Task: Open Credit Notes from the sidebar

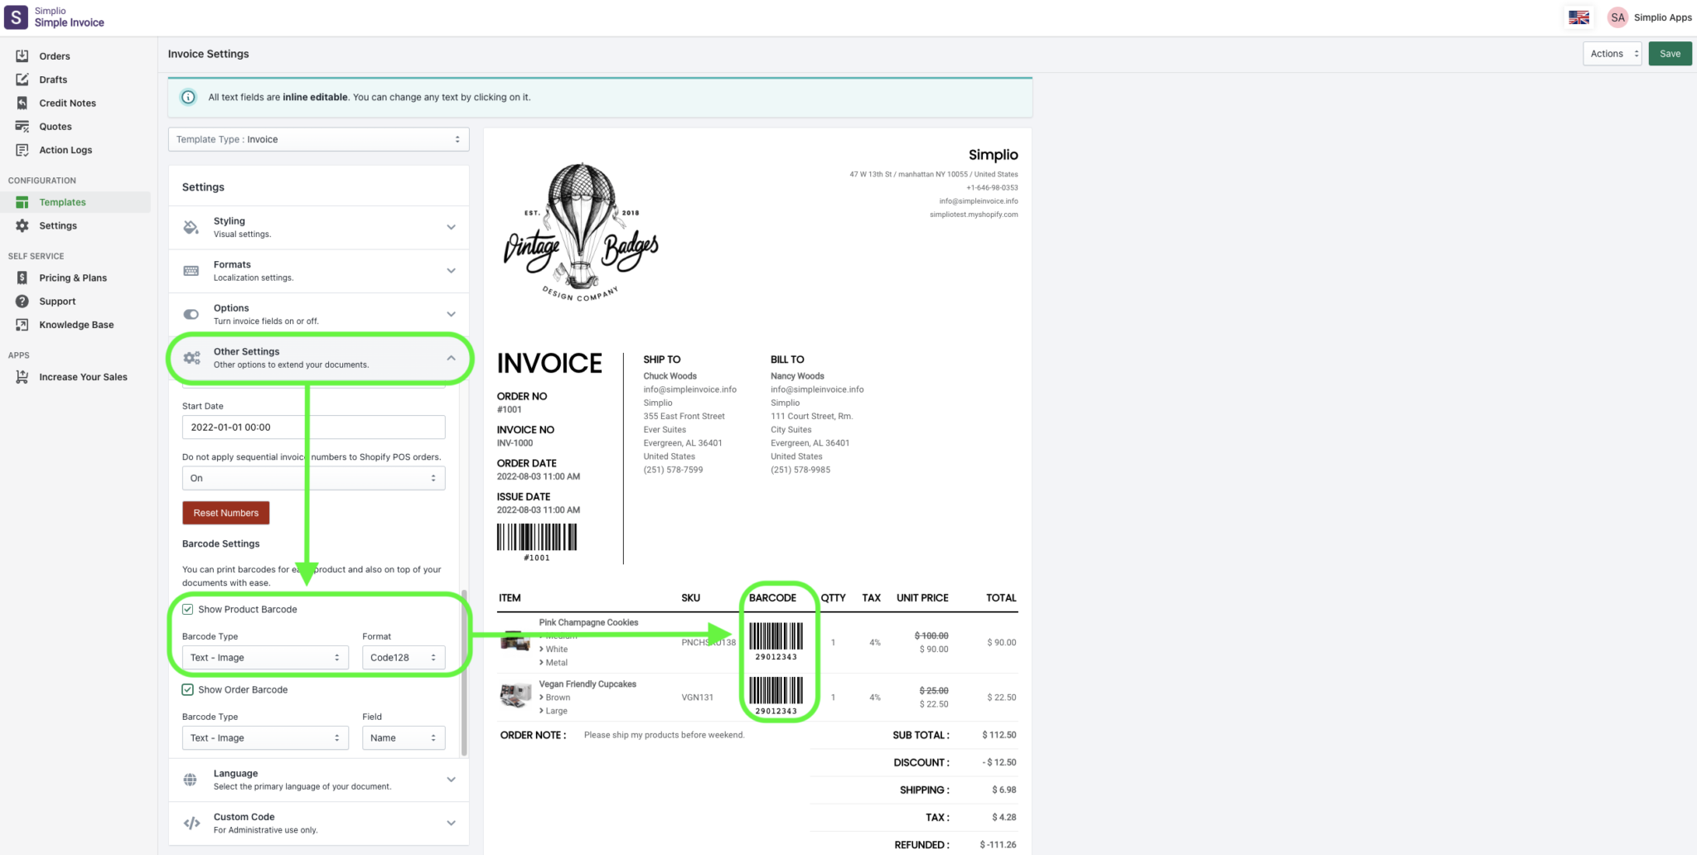Action: click(22, 103)
